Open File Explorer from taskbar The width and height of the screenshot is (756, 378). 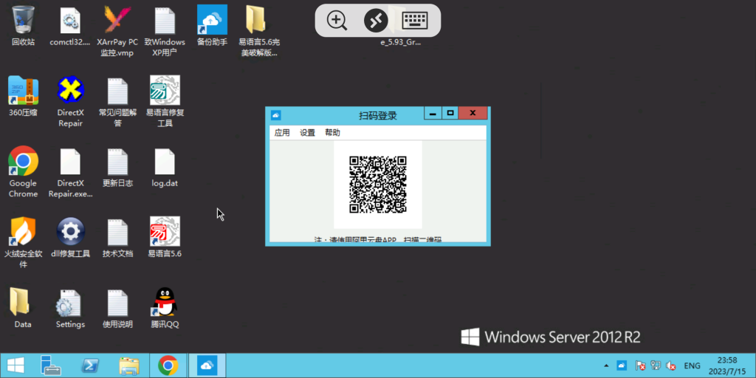point(129,365)
